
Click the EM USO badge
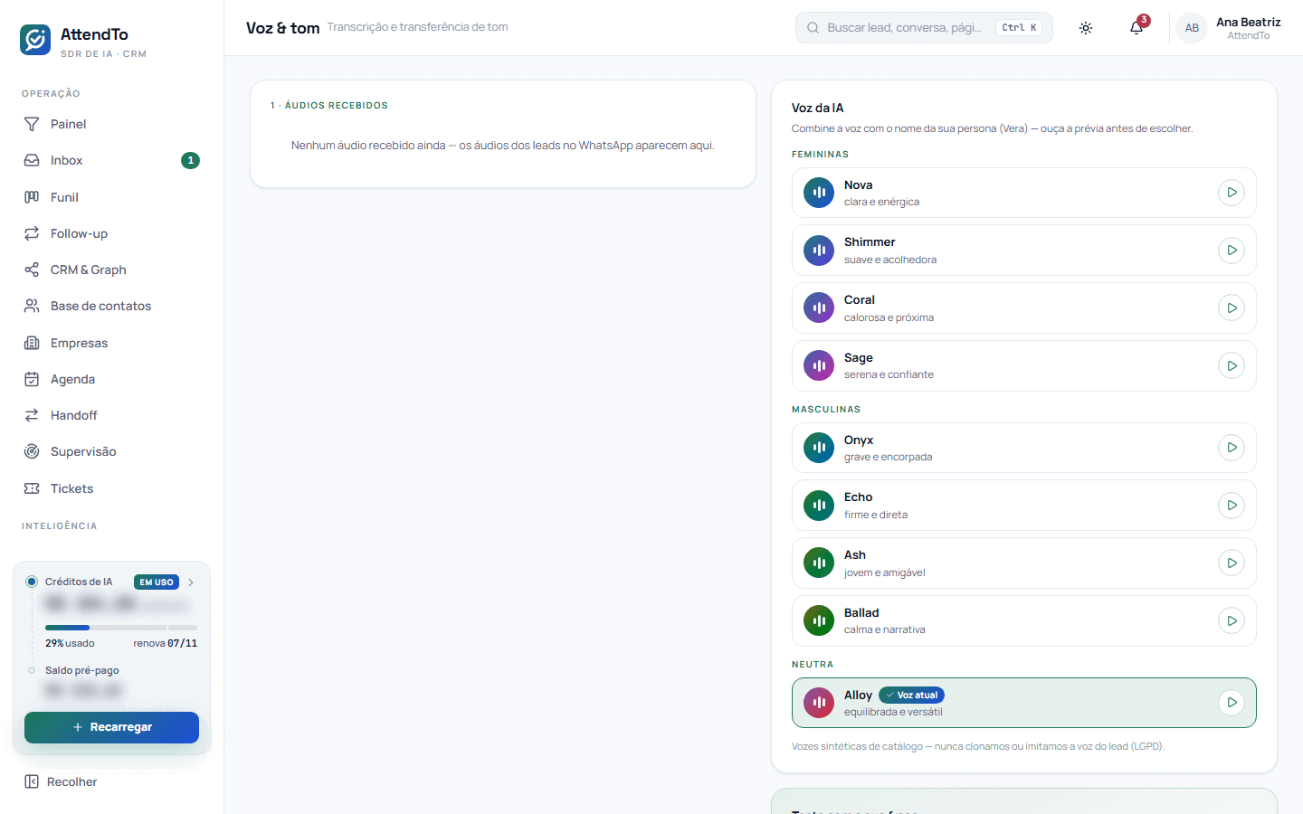click(x=157, y=582)
